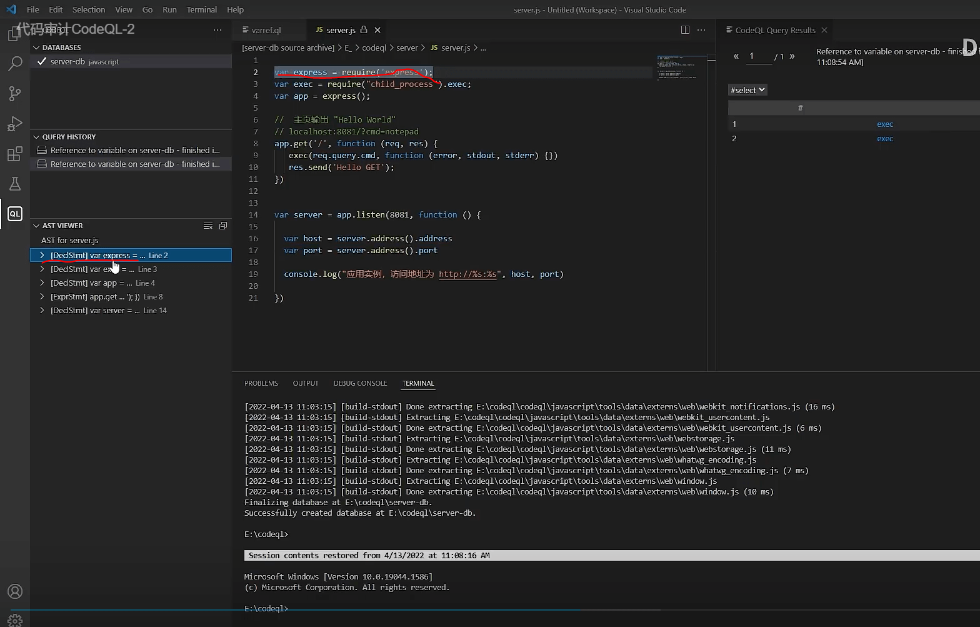Click the Manage gear icon
Screen dimensions: 980x627
click(15, 619)
